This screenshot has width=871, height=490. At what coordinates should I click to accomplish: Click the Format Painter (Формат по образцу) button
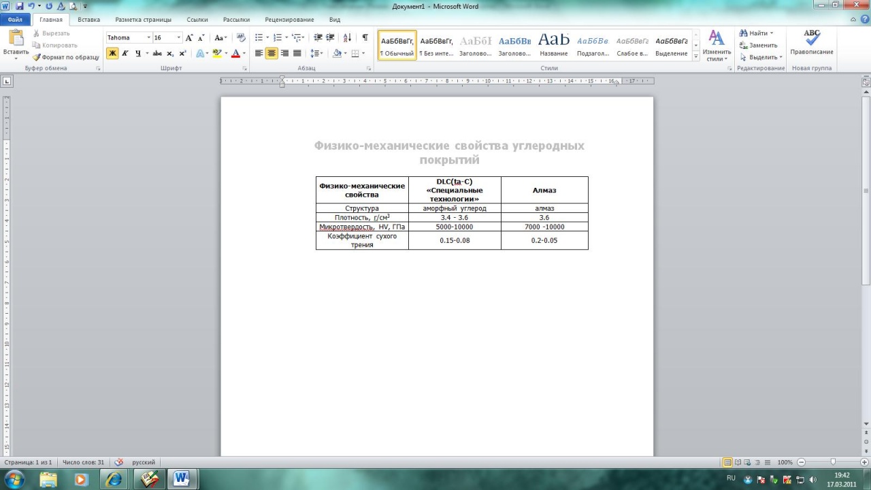65,57
